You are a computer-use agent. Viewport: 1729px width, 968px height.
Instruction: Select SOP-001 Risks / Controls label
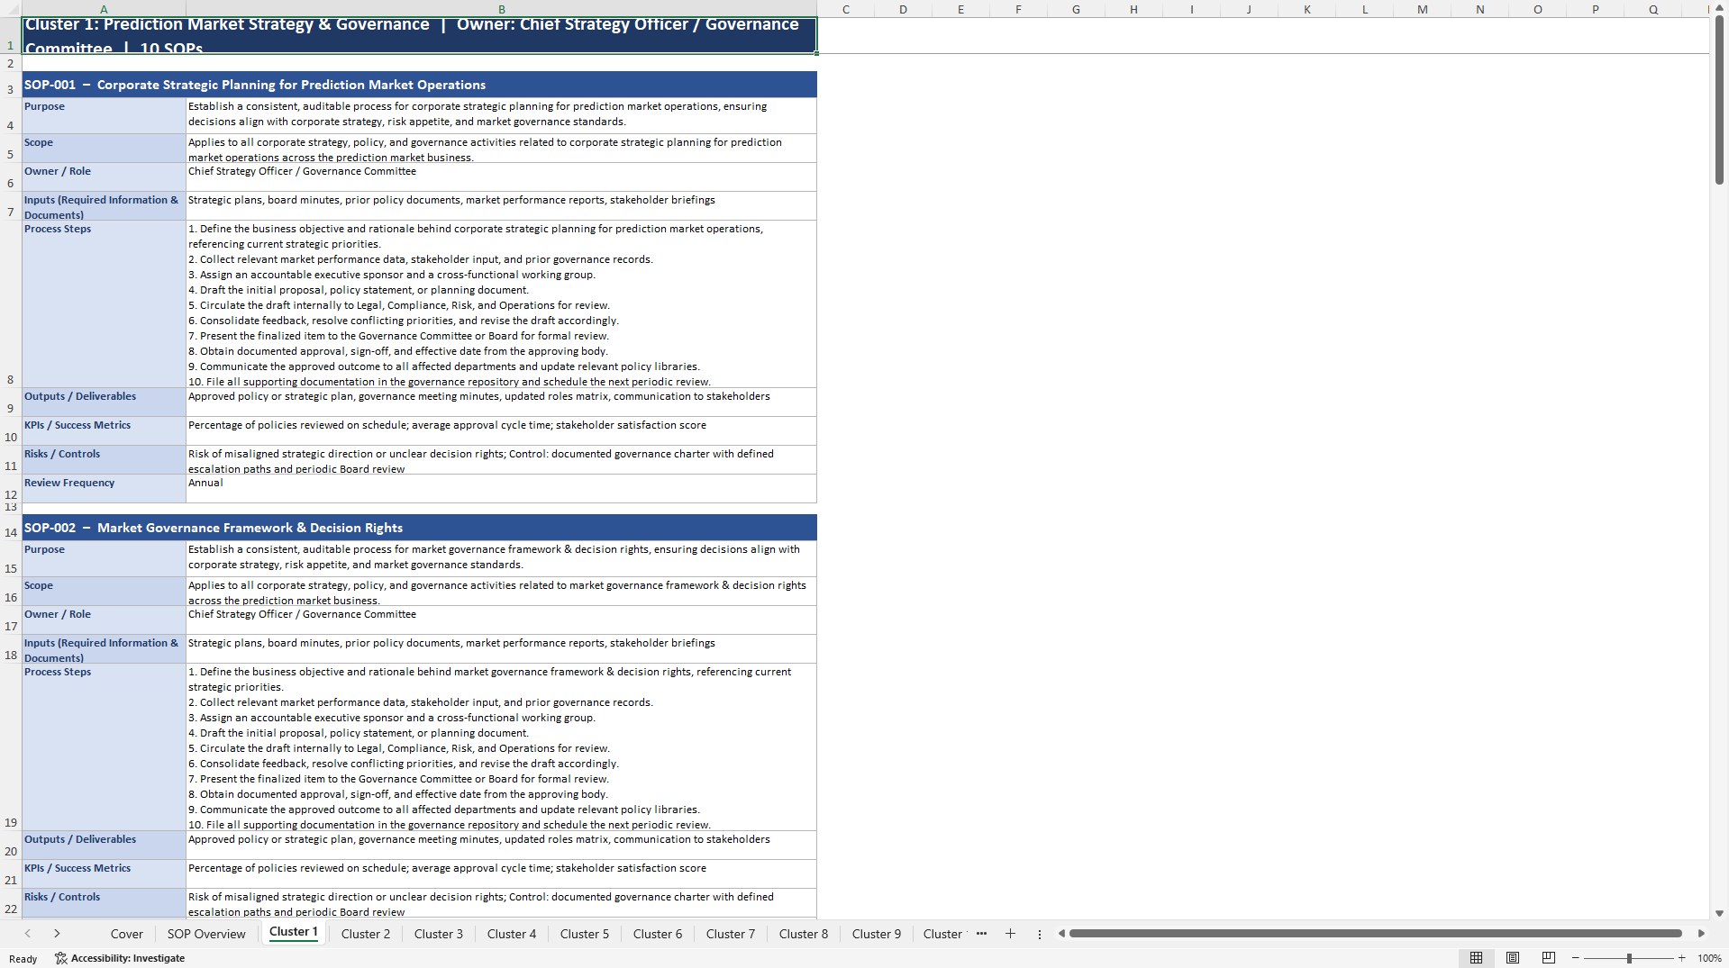click(104, 459)
